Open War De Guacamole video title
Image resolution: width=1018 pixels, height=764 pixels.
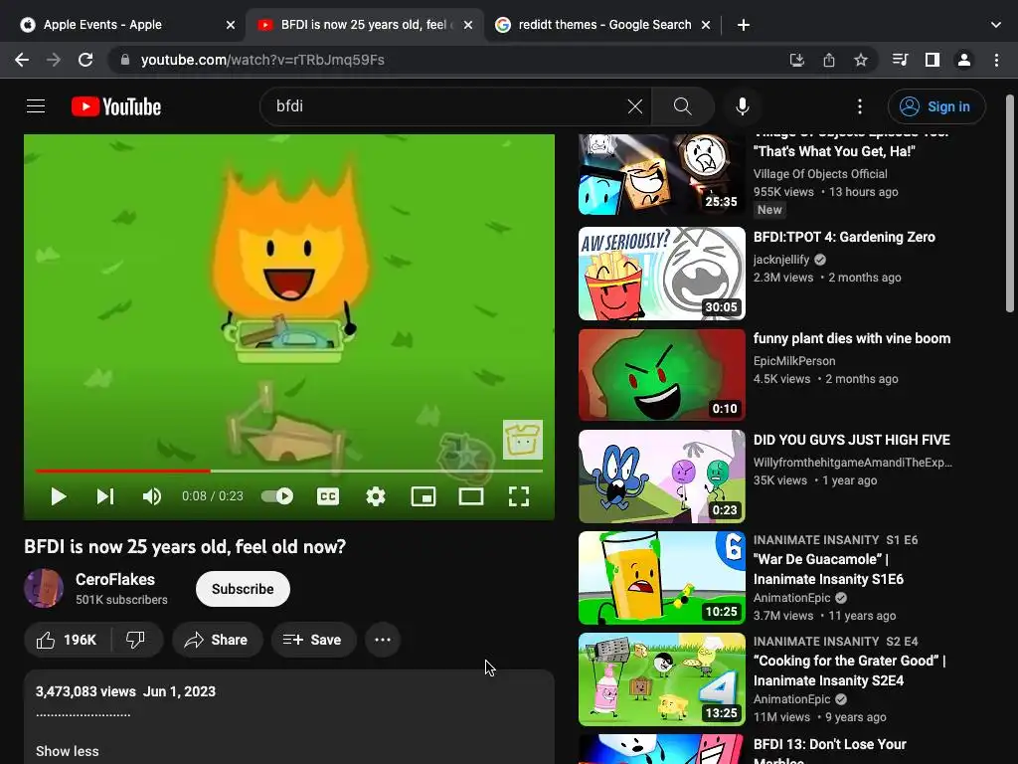coord(828,569)
